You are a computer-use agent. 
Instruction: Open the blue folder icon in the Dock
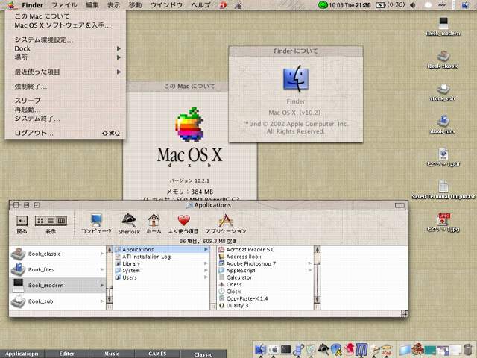click(405, 350)
